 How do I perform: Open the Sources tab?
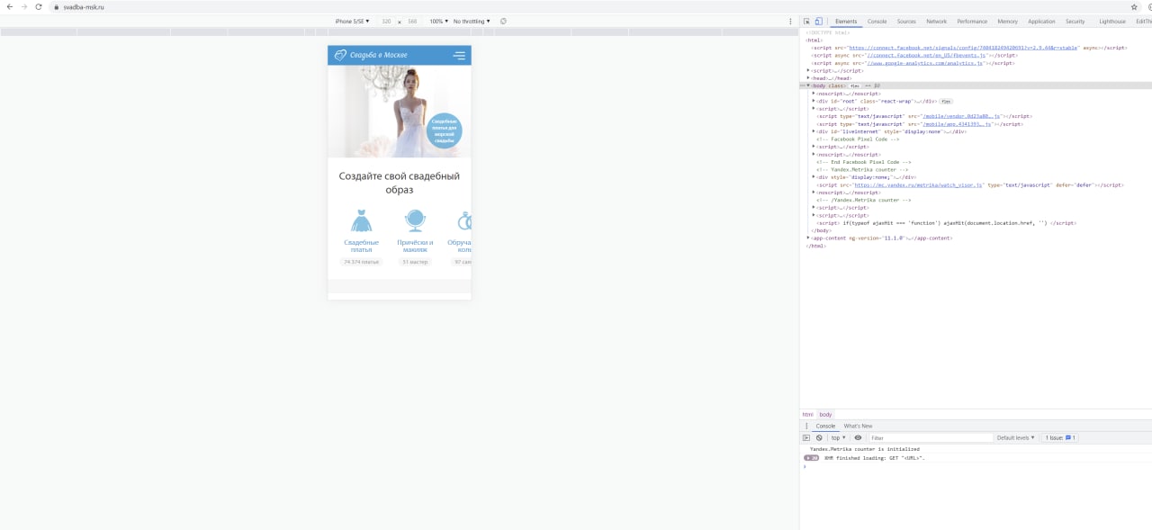(x=906, y=21)
